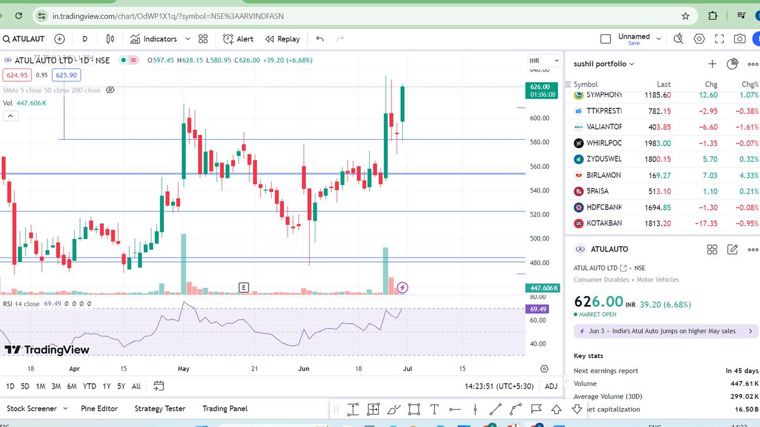Set the chart range to YTD

[89, 386]
